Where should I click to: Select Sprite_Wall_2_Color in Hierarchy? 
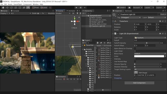(x=99, y=24)
